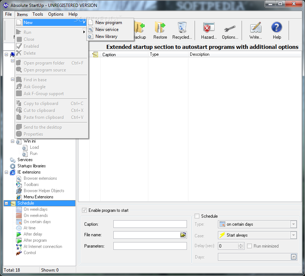Increase the Delay (sec) spinner value
This screenshot has width=305, height=276.
(x=241, y=245)
